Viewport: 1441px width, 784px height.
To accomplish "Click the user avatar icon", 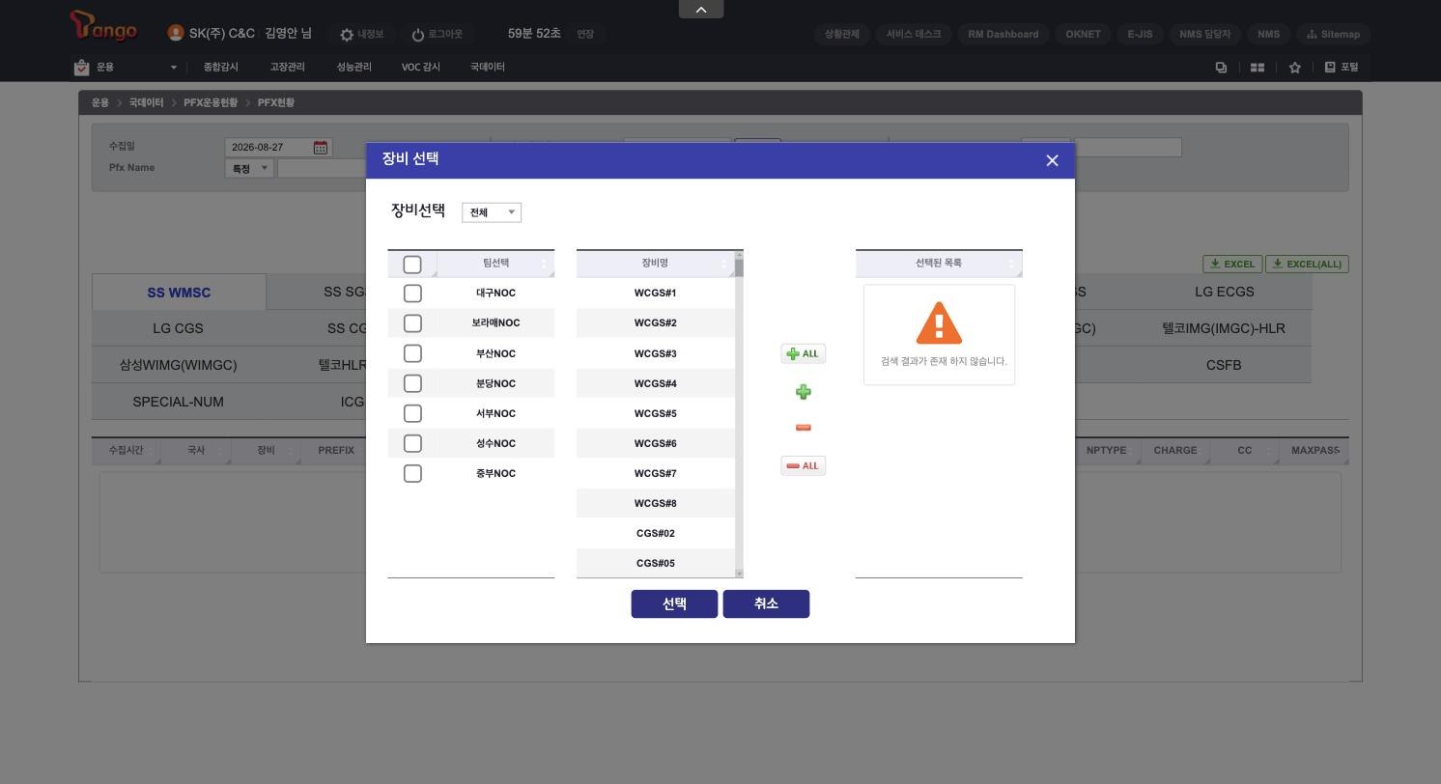I will pyautogui.click(x=176, y=33).
